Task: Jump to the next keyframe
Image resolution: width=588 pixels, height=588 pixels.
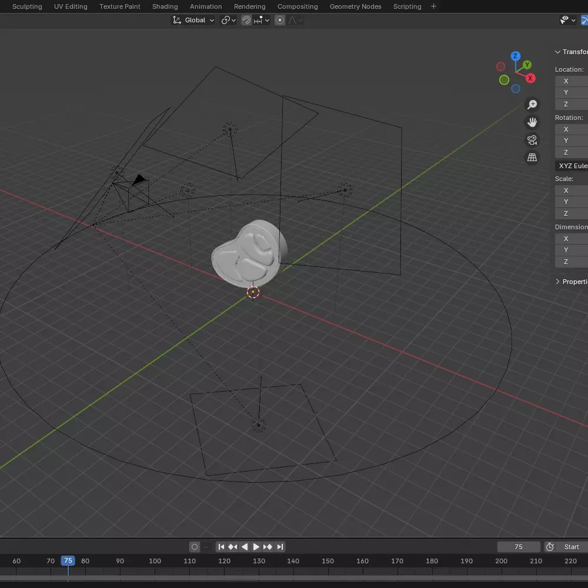Action: tap(268, 547)
